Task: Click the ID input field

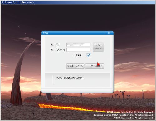Action: click(78, 44)
